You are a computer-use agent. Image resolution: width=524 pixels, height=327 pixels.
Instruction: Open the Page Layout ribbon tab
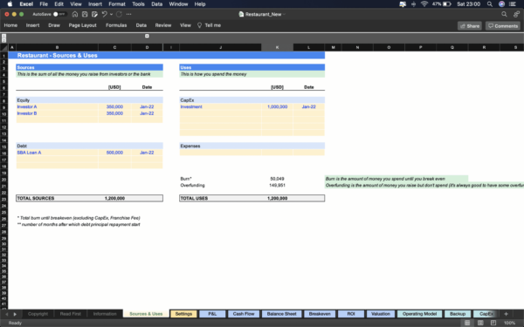point(83,25)
